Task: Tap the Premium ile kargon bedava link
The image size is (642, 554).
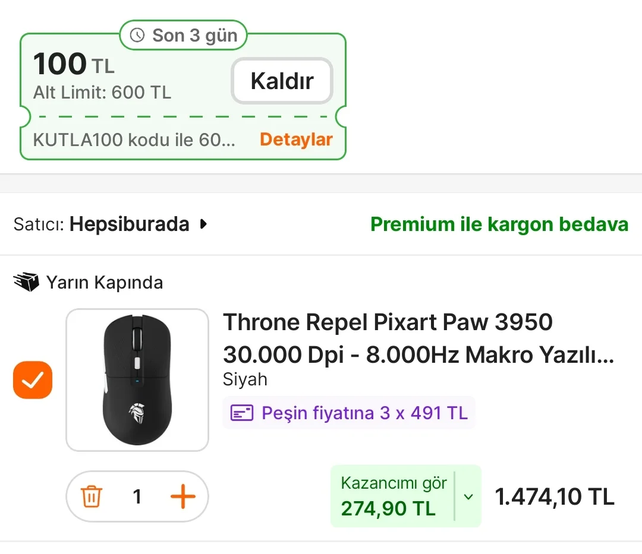Action: pos(499,224)
